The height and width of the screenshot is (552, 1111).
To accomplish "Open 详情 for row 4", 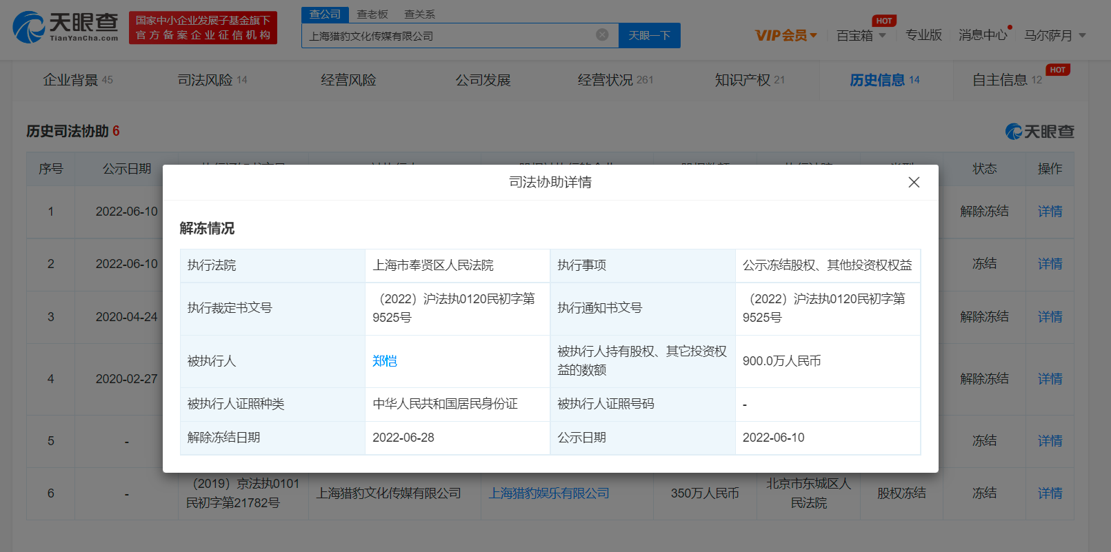I will pos(1050,379).
